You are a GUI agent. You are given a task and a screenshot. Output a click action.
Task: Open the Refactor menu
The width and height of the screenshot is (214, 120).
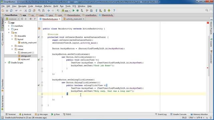47,6
